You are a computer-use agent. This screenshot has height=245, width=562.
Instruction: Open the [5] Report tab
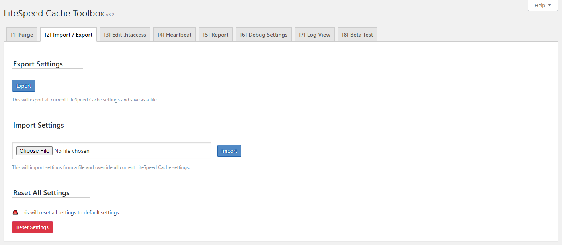coord(216,35)
